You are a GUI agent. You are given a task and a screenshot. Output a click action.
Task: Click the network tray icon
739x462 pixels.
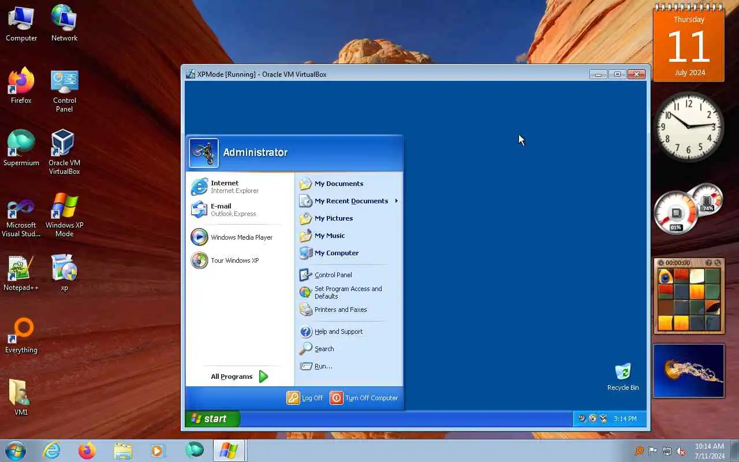[x=667, y=451]
